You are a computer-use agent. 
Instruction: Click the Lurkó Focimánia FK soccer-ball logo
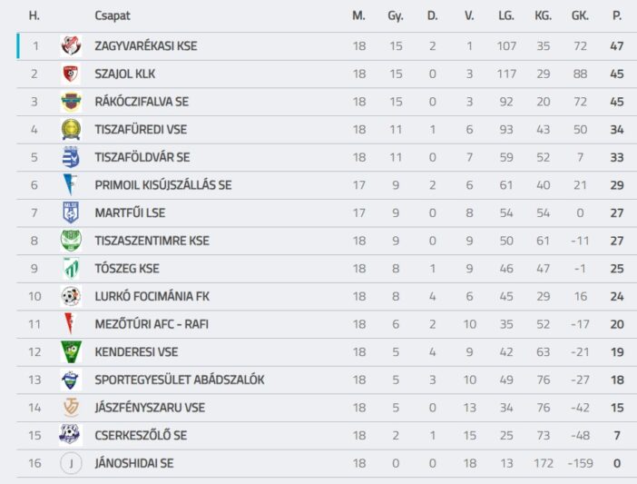click(70, 296)
